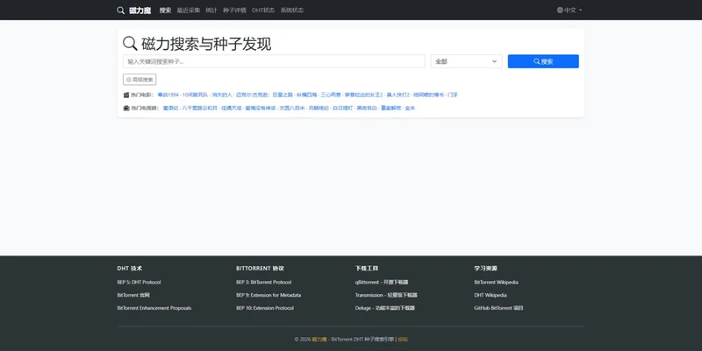This screenshot has height=351, width=702.
Task: Search hot movie 10间敢死队
Action: pyautogui.click(x=195, y=95)
